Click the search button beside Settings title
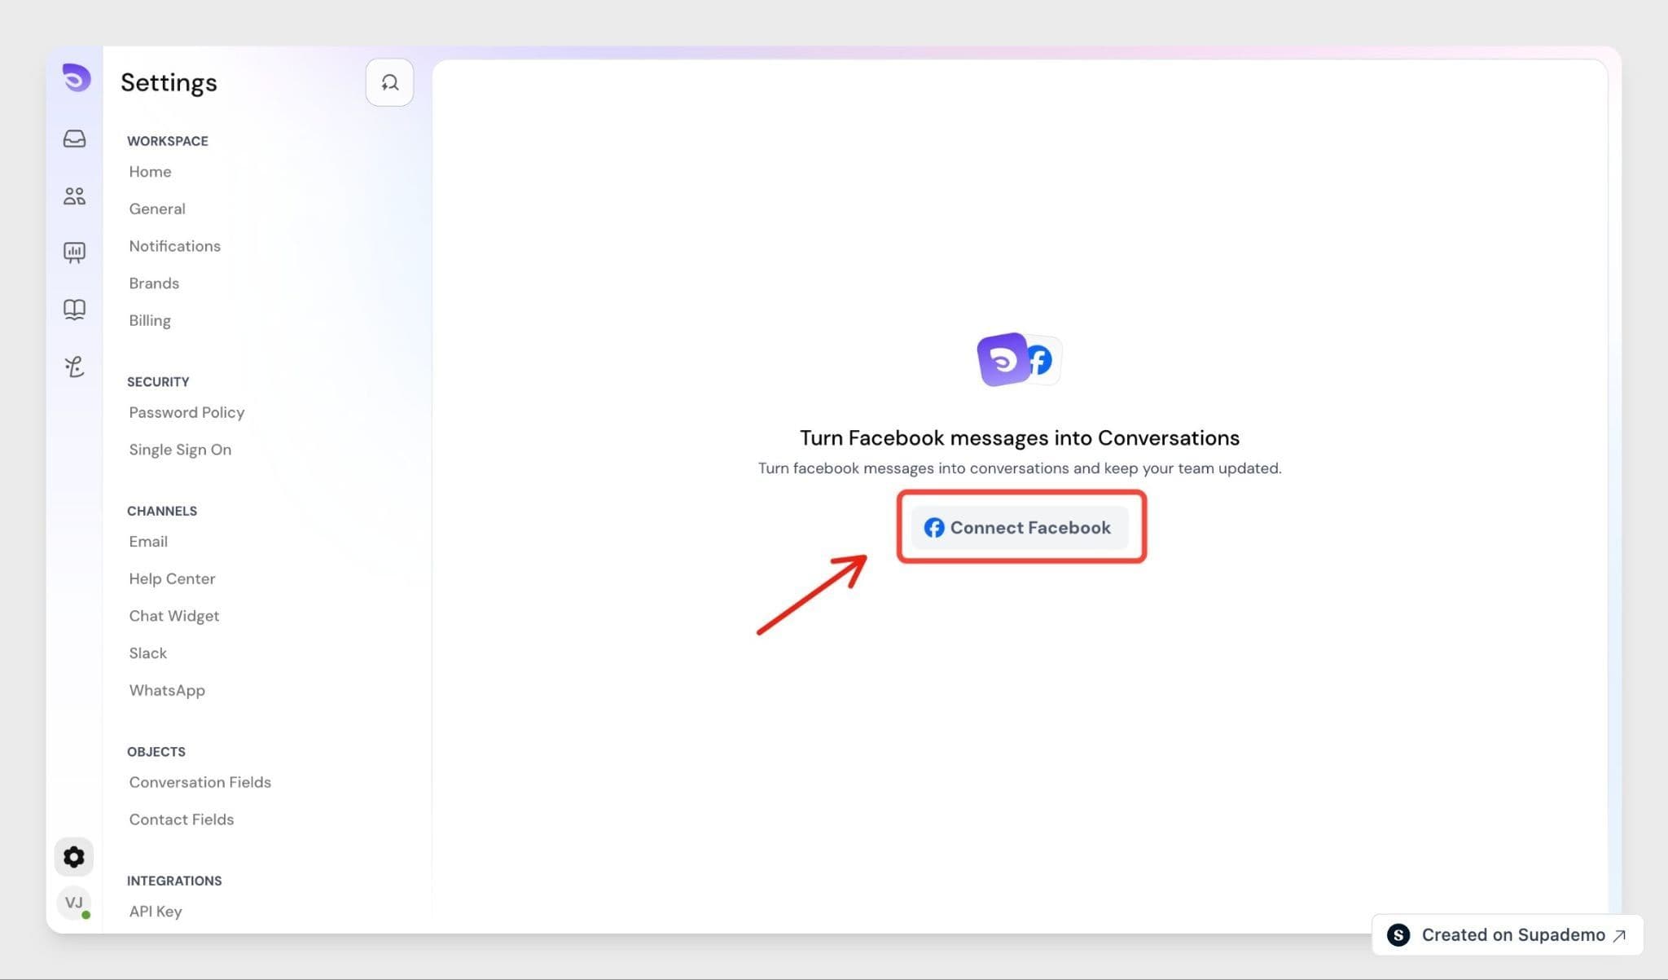1668x980 pixels. (389, 82)
